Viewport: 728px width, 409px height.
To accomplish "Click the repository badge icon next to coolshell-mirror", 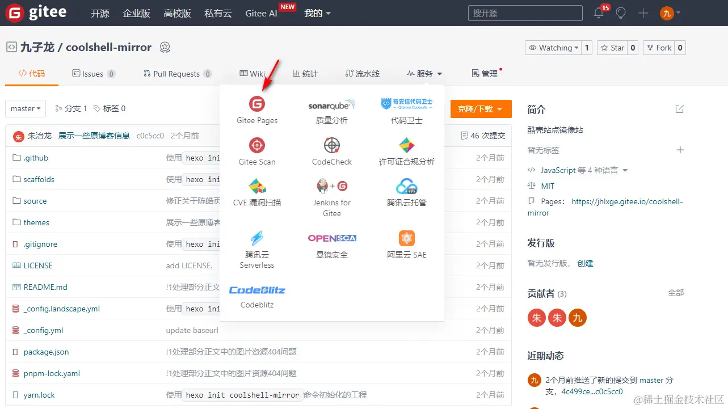I will (165, 48).
